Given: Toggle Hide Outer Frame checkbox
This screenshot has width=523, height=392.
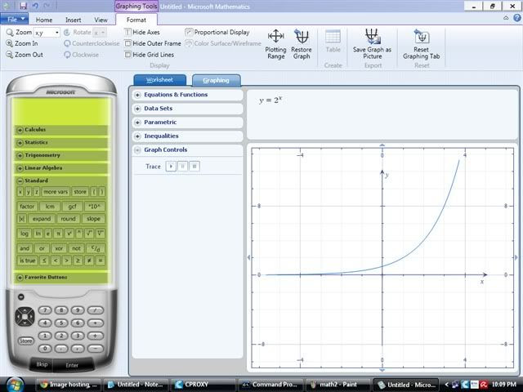Looking at the screenshot, I should (x=127, y=43).
